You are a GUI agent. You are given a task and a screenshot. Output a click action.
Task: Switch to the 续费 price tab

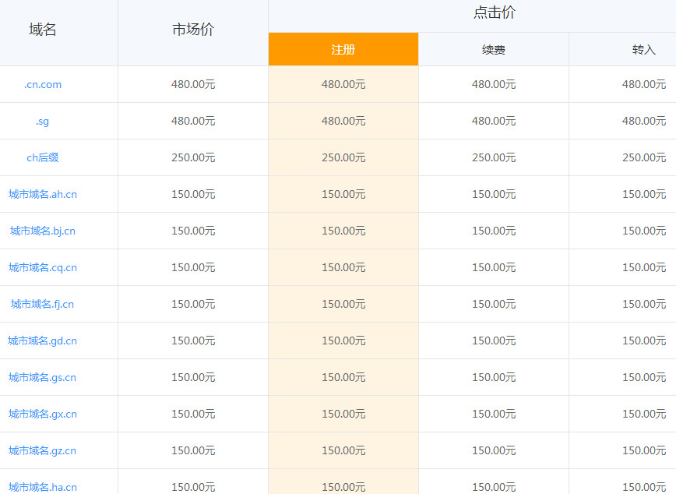[494, 50]
